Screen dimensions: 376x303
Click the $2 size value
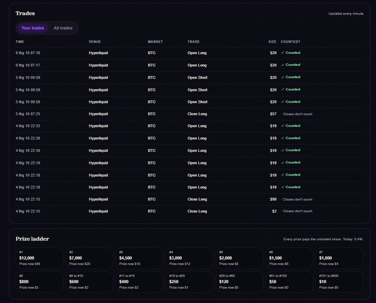pos(274,212)
